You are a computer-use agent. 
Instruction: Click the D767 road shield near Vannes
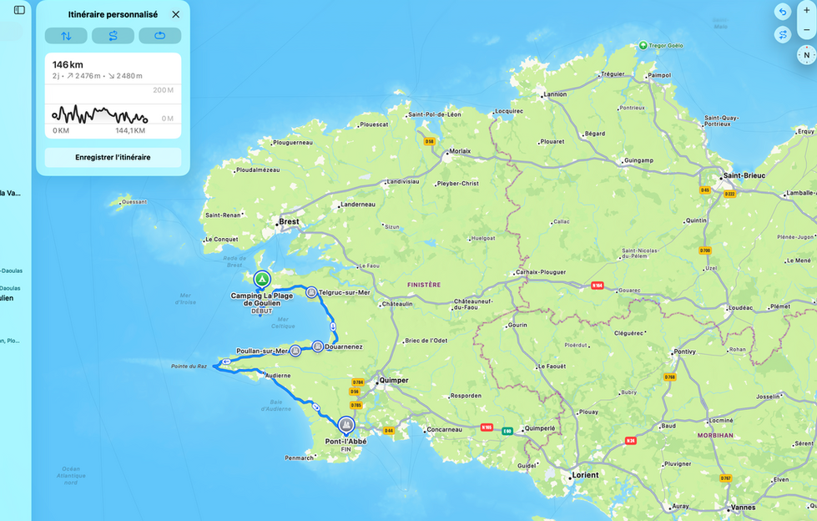coord(726,478)
